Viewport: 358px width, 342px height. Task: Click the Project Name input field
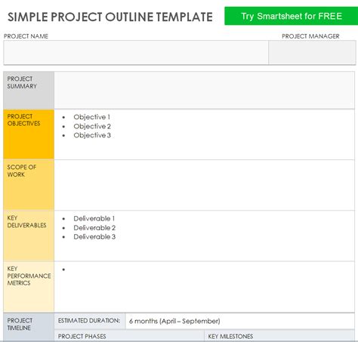click(x=136, y=52)
